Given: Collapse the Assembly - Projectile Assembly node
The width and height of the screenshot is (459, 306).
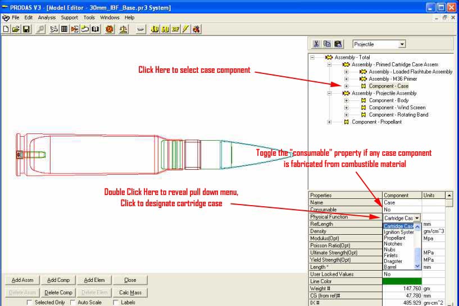Looking at the screenshot, I should pyautogui.click(x=330, y=94).
